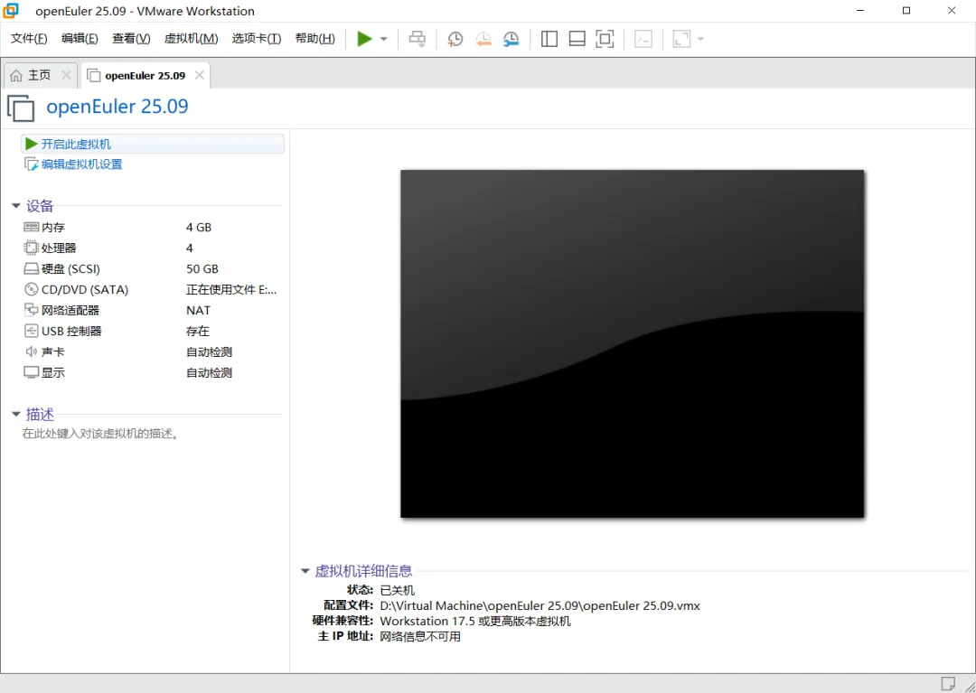The width and height of the screenshot is (976, 693).
Task: Close the openEuler 25.09 tab
Action: click(x=199, y=75)
